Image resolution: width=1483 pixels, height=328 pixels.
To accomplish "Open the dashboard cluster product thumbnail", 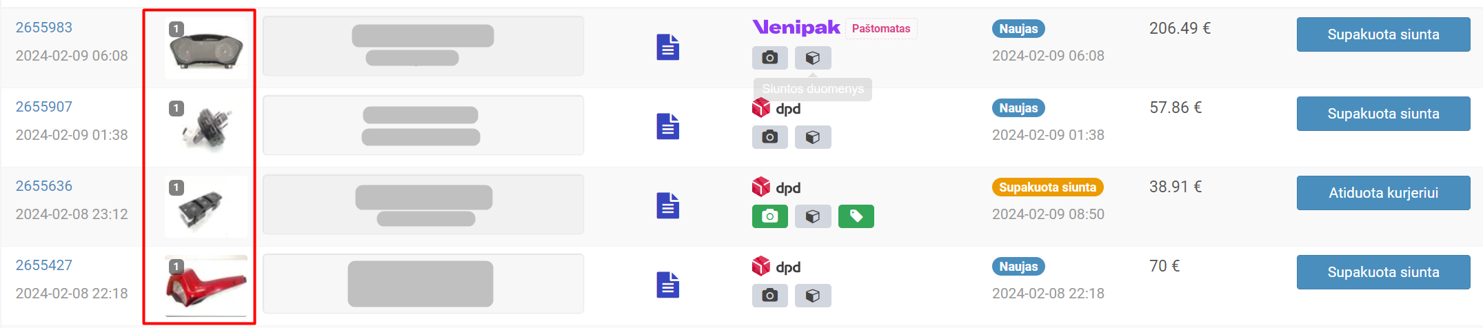I will click(x=206, y=48).
